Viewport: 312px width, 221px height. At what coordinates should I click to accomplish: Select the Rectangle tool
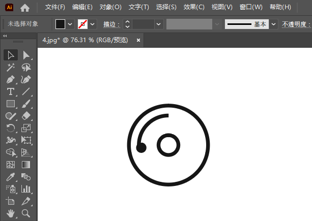coord(11,104)
